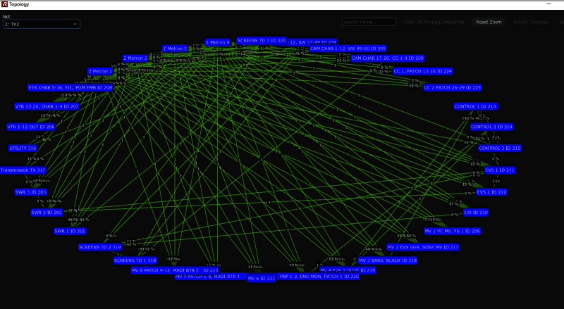
Task: Click Clear All Routing Categories button
Action: [x=434, y=22]
